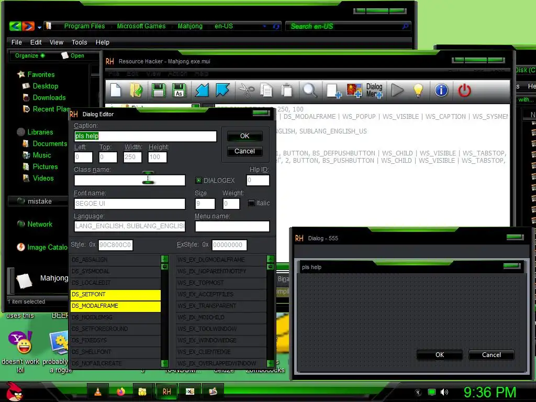The width and height of the screenshot is (536, 402).
Task: Click the Style hex value field
Action: coord(116,245)
